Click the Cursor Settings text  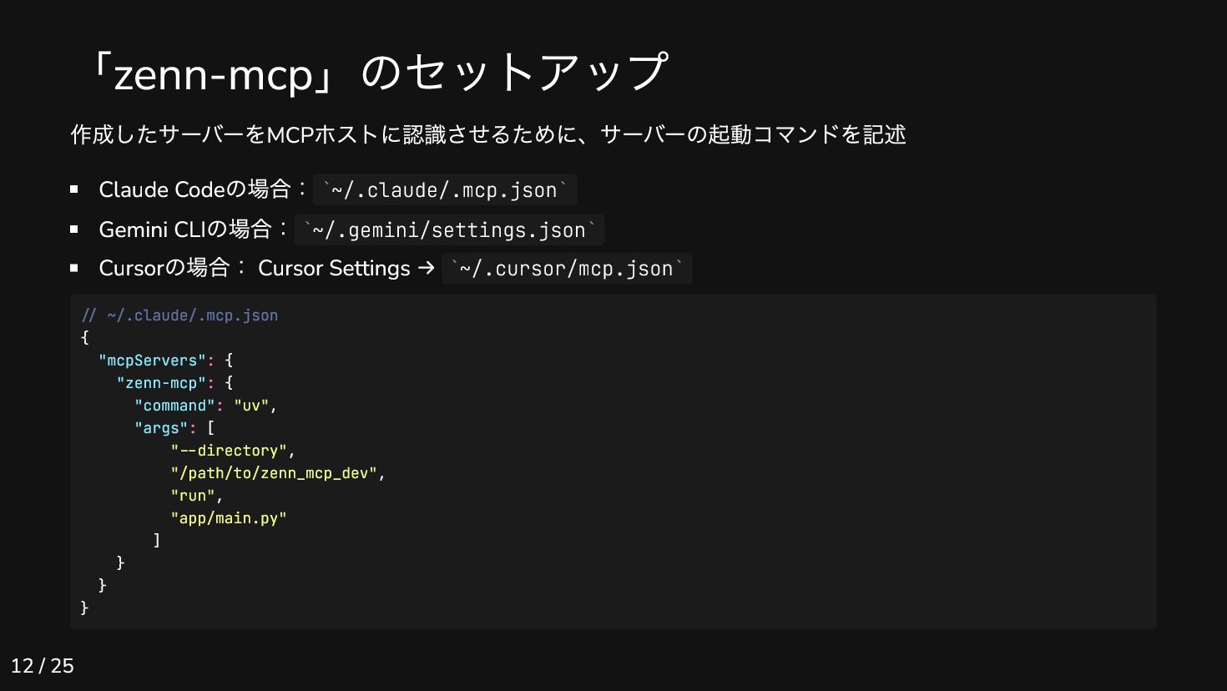point(334,268)
